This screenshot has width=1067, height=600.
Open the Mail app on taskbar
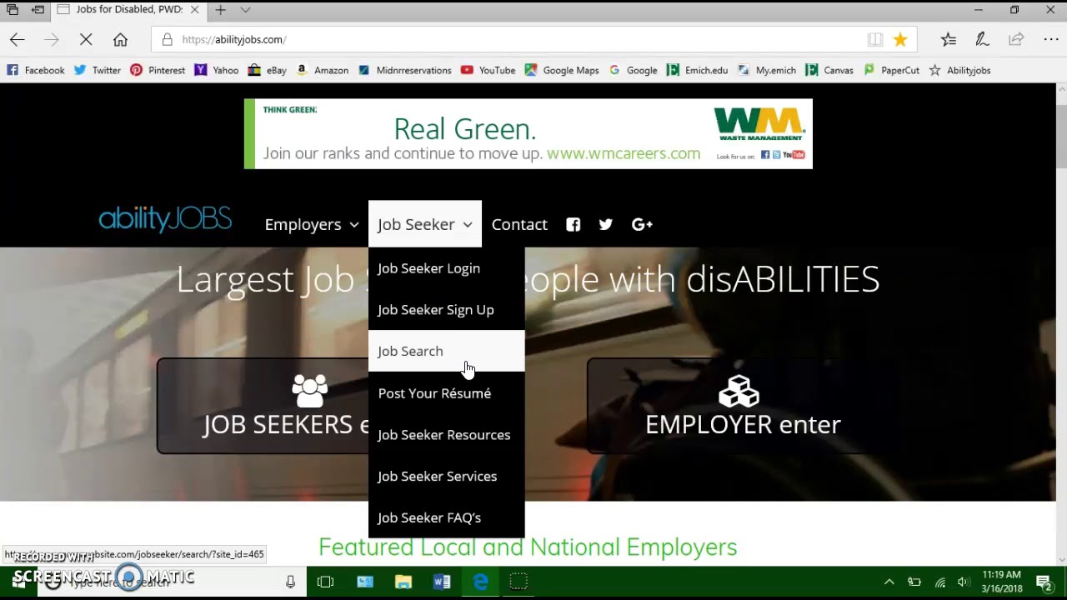(365, 582)
